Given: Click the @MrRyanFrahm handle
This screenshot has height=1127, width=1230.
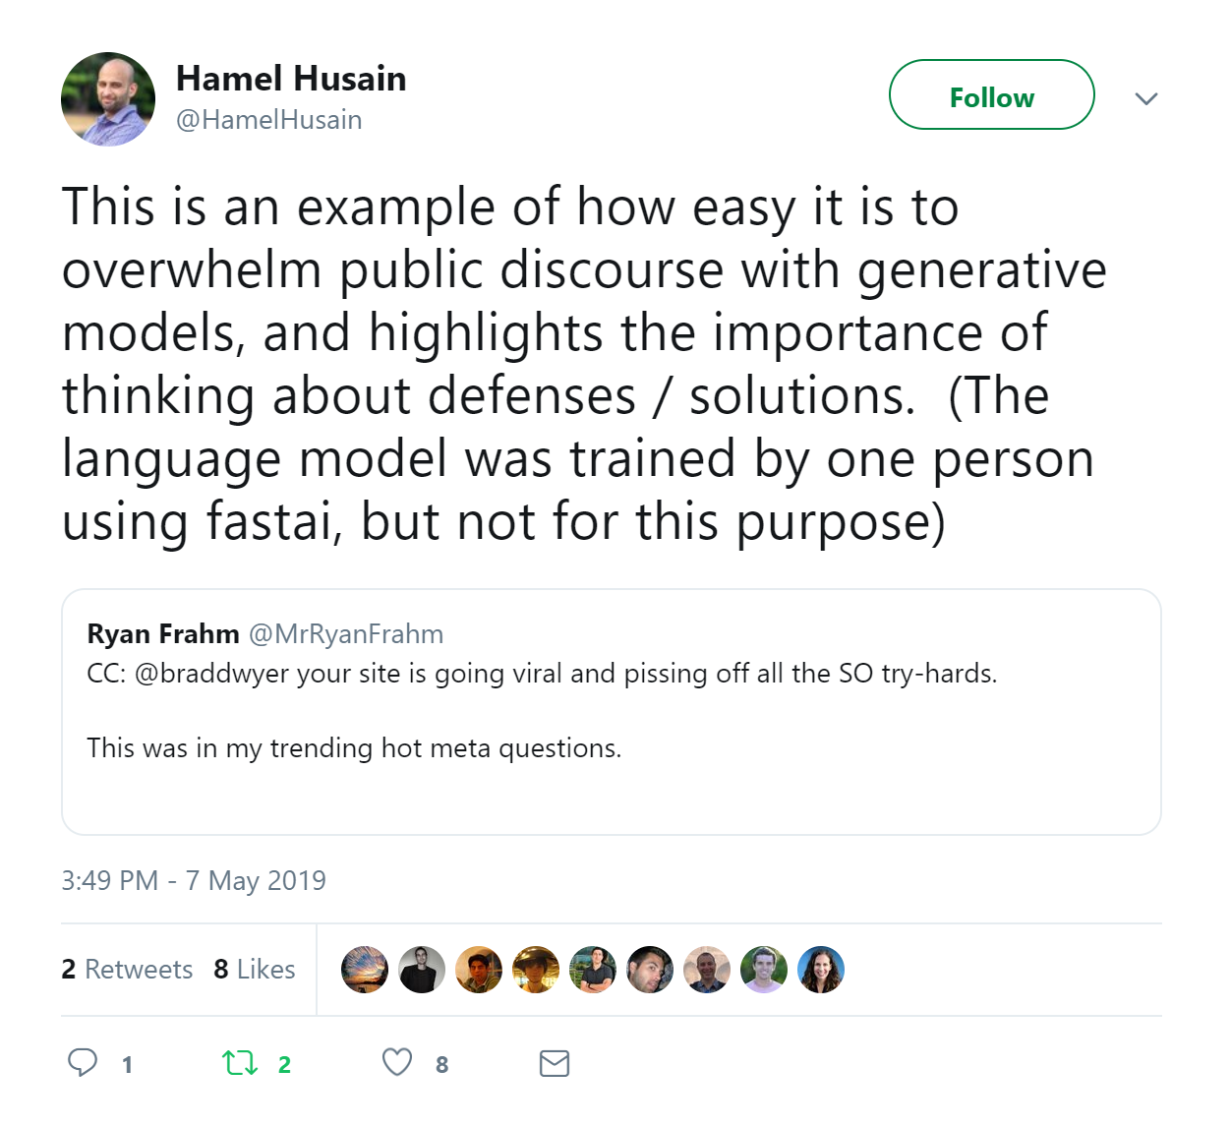Looking at the screenshot, I should pyautogui.click(x=345, y=634).
